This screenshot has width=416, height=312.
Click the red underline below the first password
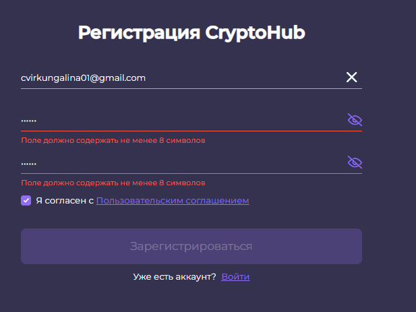point(191,131)
